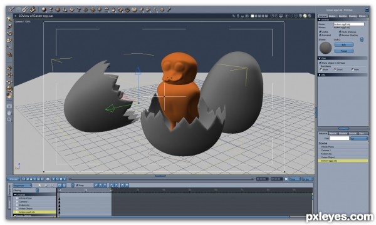Toggle the Snap checkbox in the sequencer
The height and width of the screenshot is (225, 376).
pyautogui.click(x=77, y=185)
